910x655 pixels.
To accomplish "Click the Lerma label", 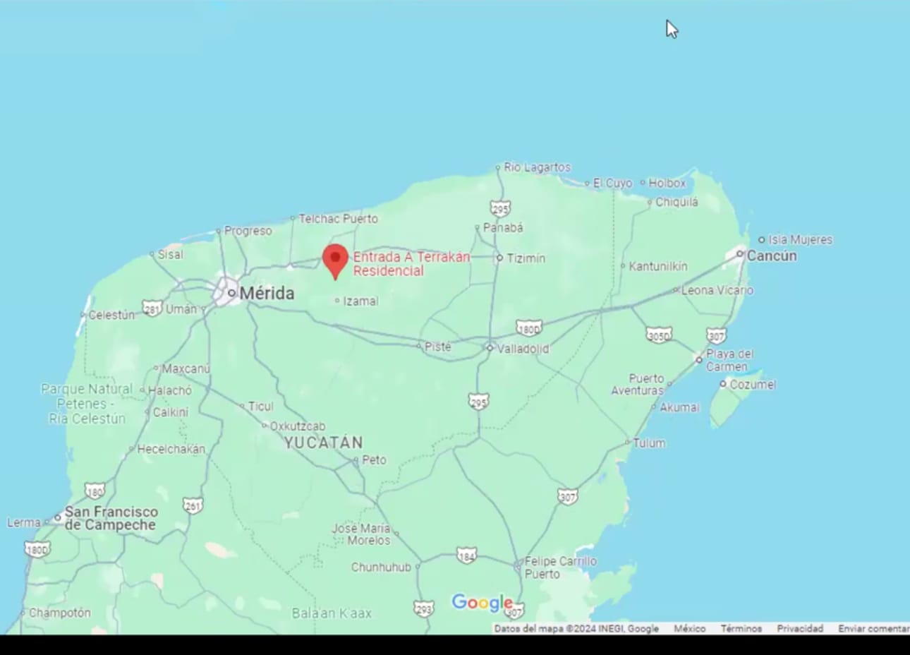I will pos(24,523).
